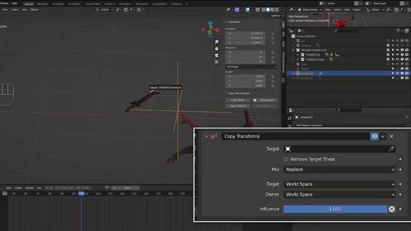
Task: Toggle viewport overlays icon
Action: tap(247, 10)
